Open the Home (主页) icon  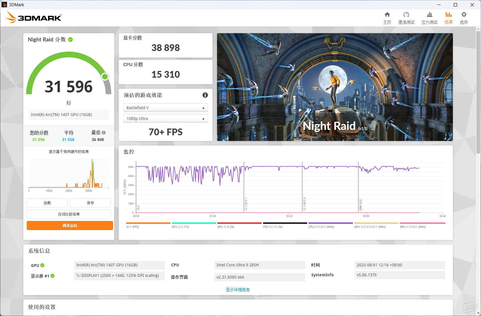387,15
